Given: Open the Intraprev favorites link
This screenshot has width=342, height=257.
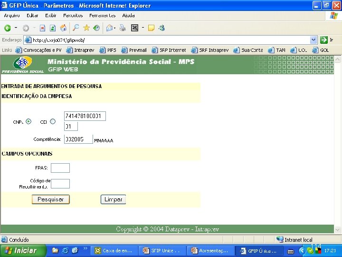Looking at the screenshot, I should click(80, 50).
